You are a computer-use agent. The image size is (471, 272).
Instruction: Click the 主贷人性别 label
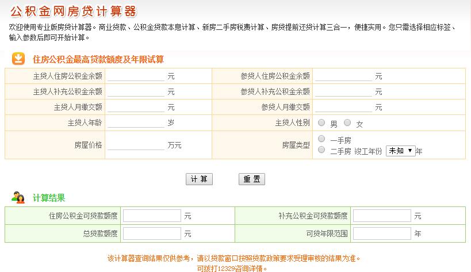[x=293, y=123]
